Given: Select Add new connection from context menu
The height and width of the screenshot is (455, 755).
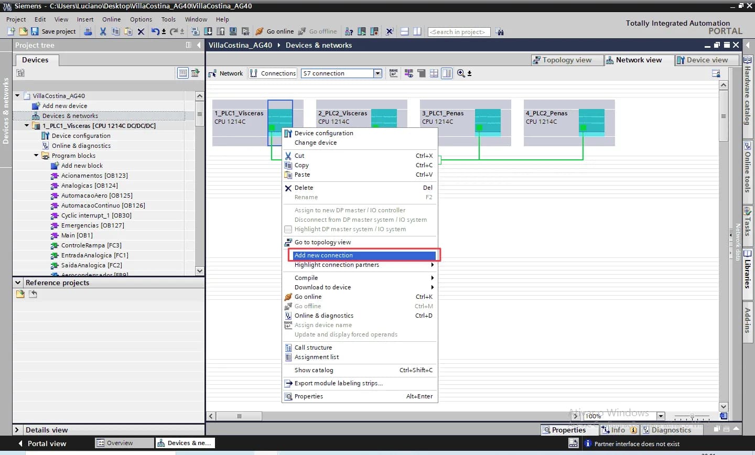Looking at the screenshot, I should click(x=323, y=255).
